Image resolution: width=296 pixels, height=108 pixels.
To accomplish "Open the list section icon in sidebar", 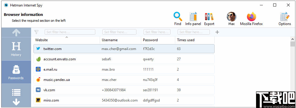I will coord(16,92).
